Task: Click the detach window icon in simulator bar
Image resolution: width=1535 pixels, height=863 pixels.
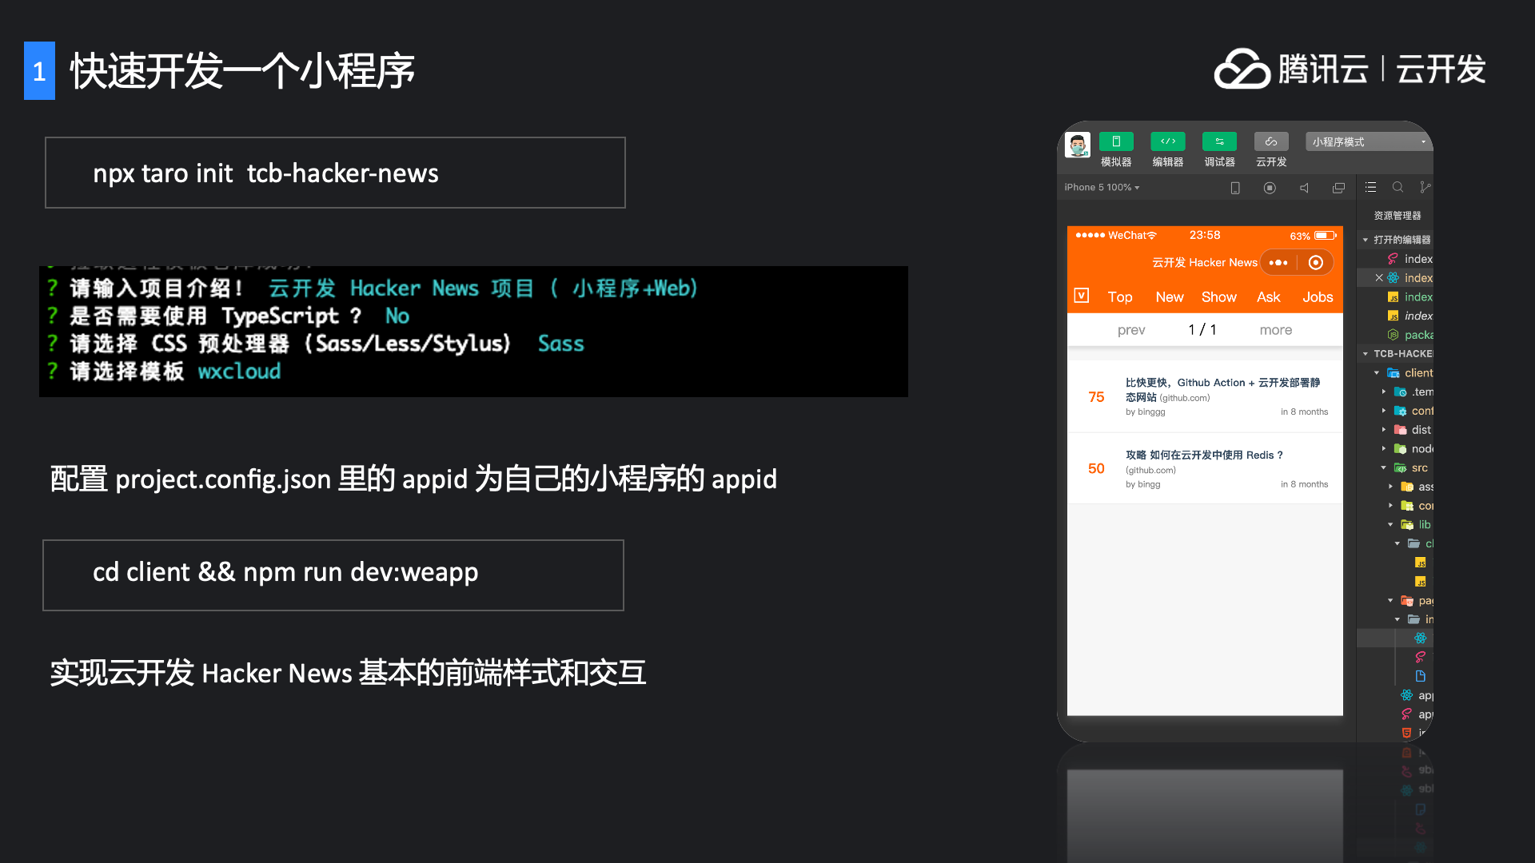Action: (x=1338, y=188)
